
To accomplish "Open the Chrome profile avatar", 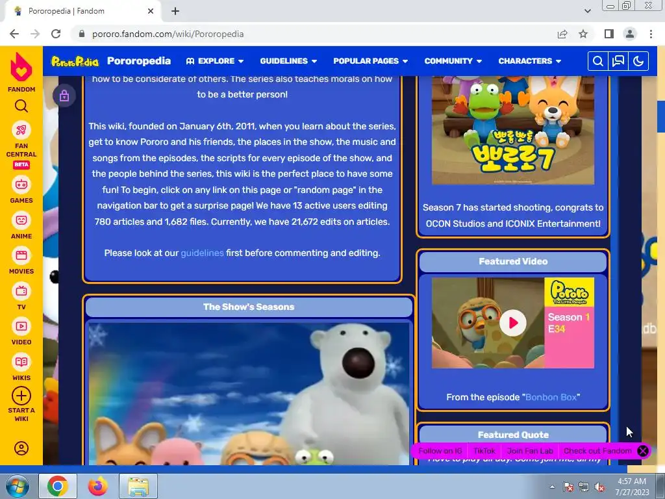I will [630, 34].
